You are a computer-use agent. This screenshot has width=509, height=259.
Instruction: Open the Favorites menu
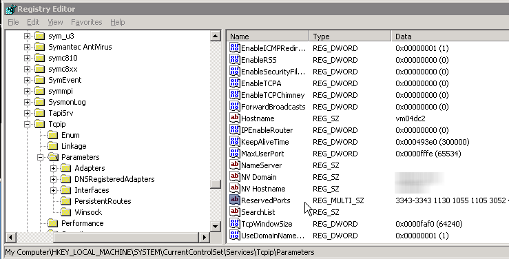coord(86,22)
